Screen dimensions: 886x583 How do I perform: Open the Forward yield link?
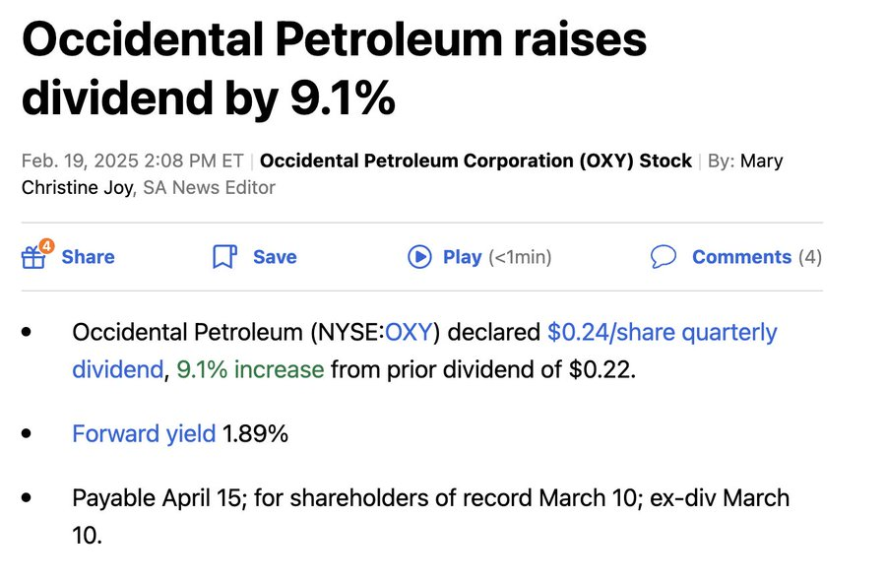pos(144,434)
